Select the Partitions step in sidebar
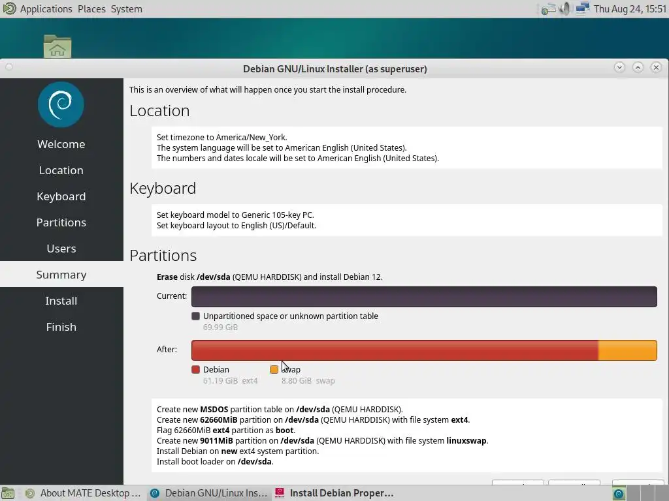The image size is (669, 501). [61, 222]
